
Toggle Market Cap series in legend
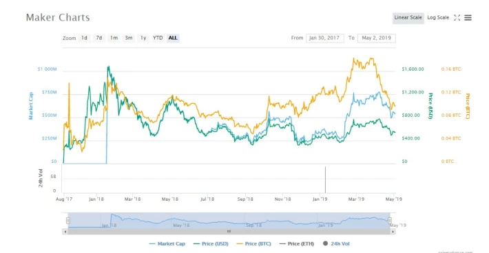(167, 243)
